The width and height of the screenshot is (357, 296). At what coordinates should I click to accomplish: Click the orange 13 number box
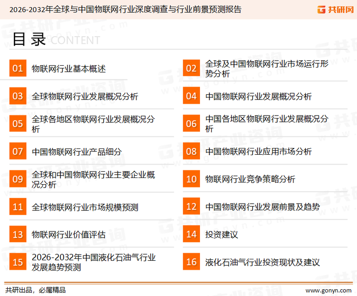(x=18, y=234)
